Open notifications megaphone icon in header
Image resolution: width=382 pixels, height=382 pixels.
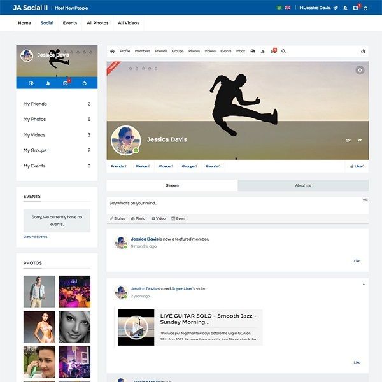336,8
